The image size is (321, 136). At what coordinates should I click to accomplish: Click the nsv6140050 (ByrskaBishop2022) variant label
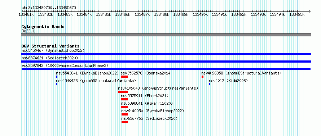[x=153, y=111]
